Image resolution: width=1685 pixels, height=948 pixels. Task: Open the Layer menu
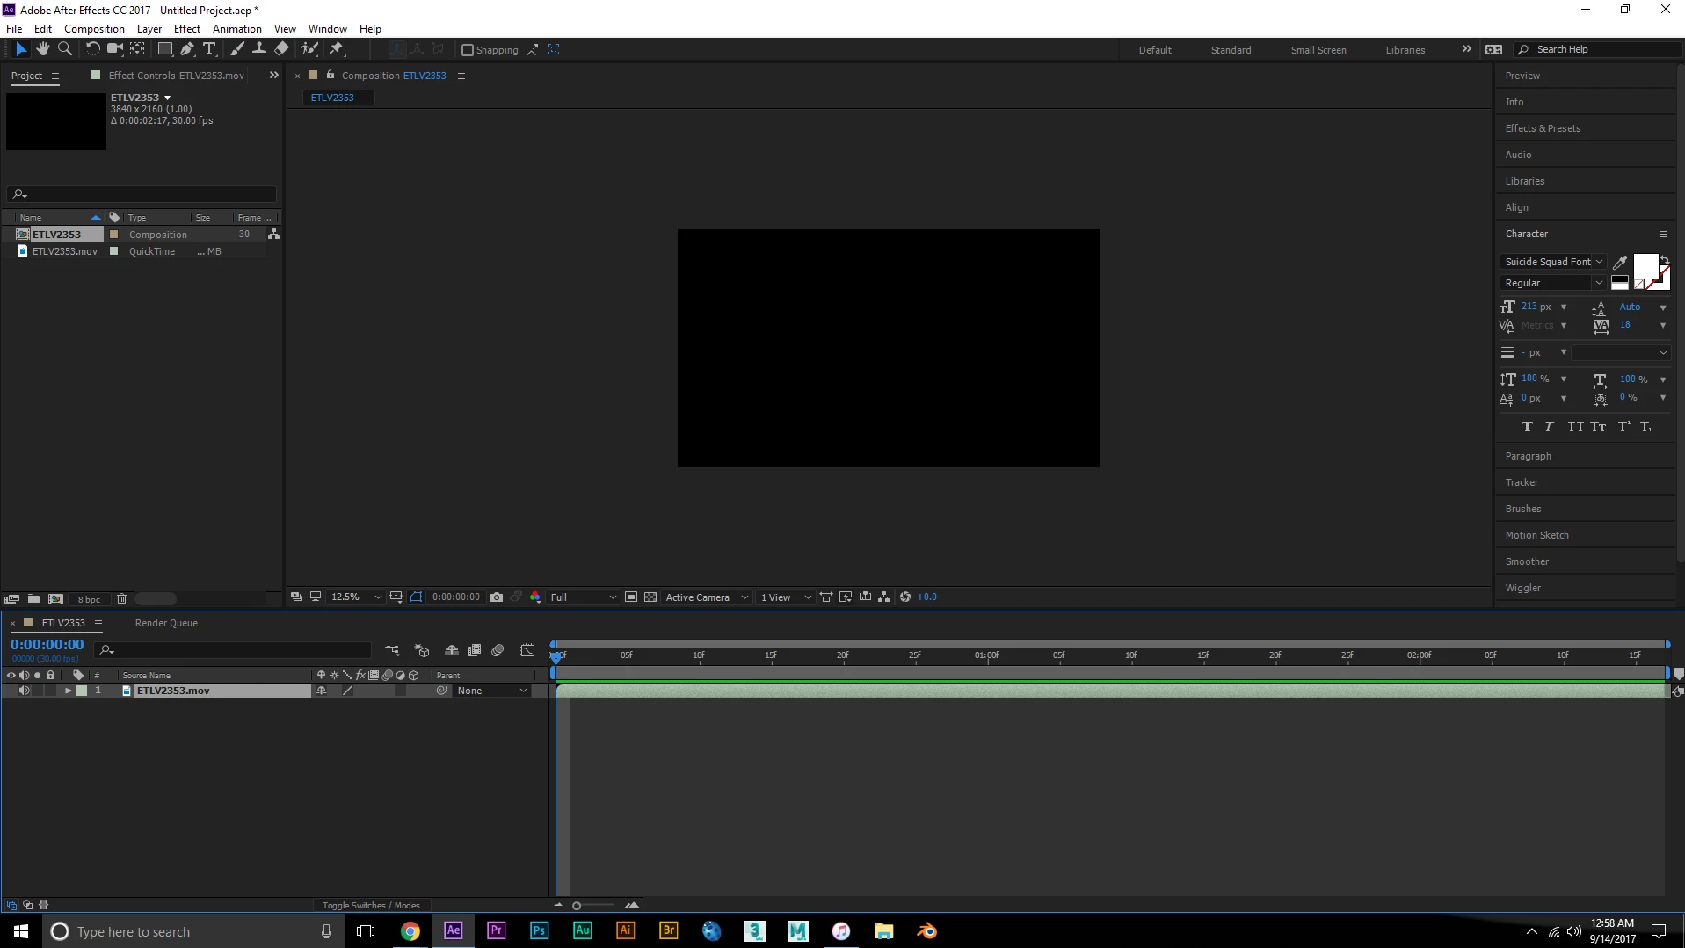click(x=149, y=29)
